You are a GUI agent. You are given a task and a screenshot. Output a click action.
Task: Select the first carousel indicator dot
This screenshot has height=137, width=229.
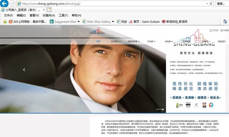point(157,109)
